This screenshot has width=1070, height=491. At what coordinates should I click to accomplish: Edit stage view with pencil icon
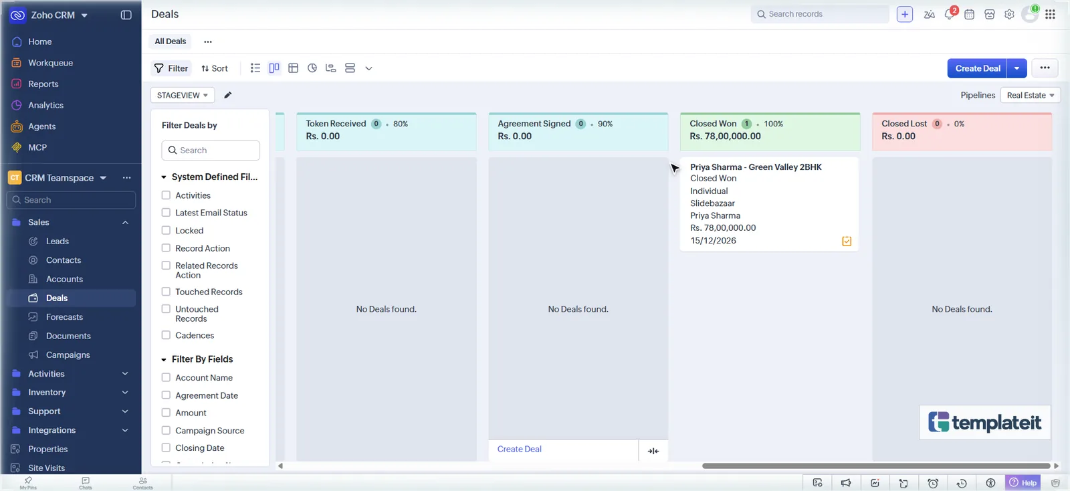click(227, 95)
